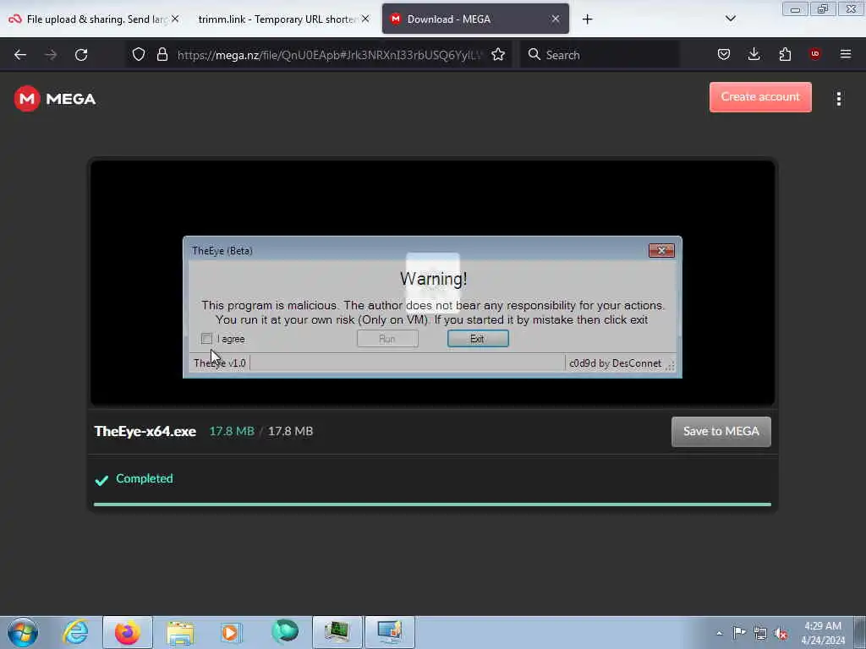Click the Save to MEGA button
866x649 pixels.
[x=721, y=432]
